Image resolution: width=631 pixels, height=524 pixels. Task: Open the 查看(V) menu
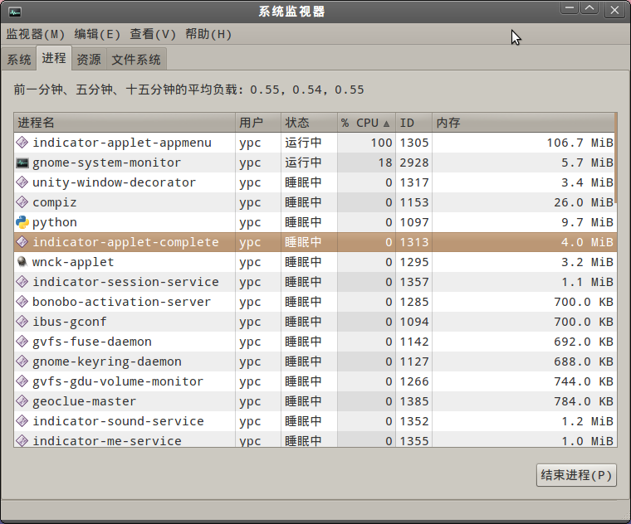click(153, 34)
